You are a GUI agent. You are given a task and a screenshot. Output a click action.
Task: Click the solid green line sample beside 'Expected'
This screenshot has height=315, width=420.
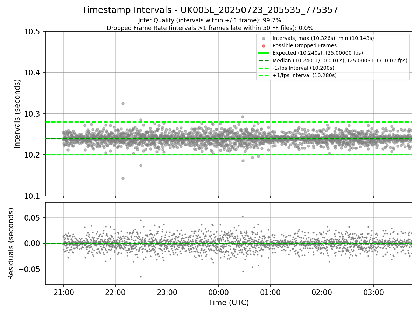[264, 53]
